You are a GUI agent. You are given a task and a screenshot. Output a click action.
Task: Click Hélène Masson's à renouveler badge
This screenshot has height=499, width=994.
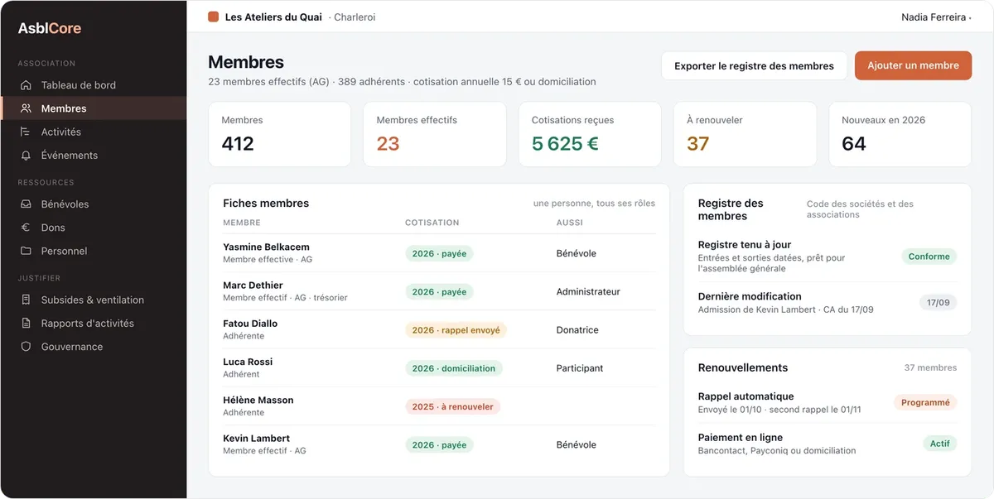(452, 406)
